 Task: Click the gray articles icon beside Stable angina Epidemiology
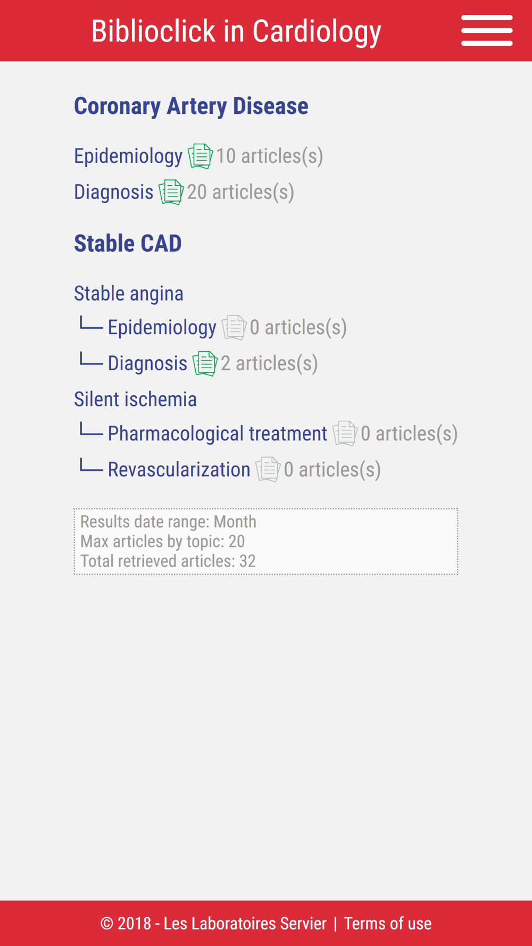(x=234, y=327)
